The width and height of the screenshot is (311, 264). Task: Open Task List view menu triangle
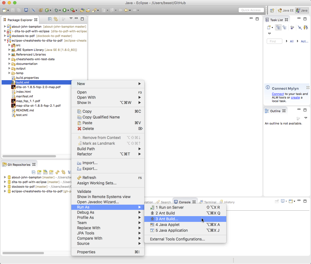(269, 34)
